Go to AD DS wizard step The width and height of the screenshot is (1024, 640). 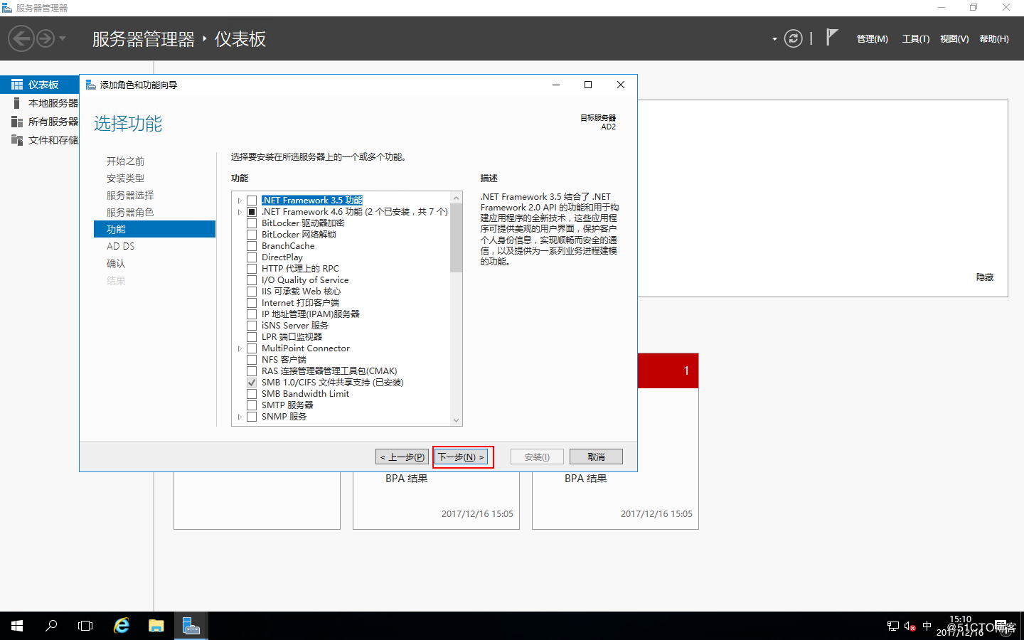coord(120,246)
